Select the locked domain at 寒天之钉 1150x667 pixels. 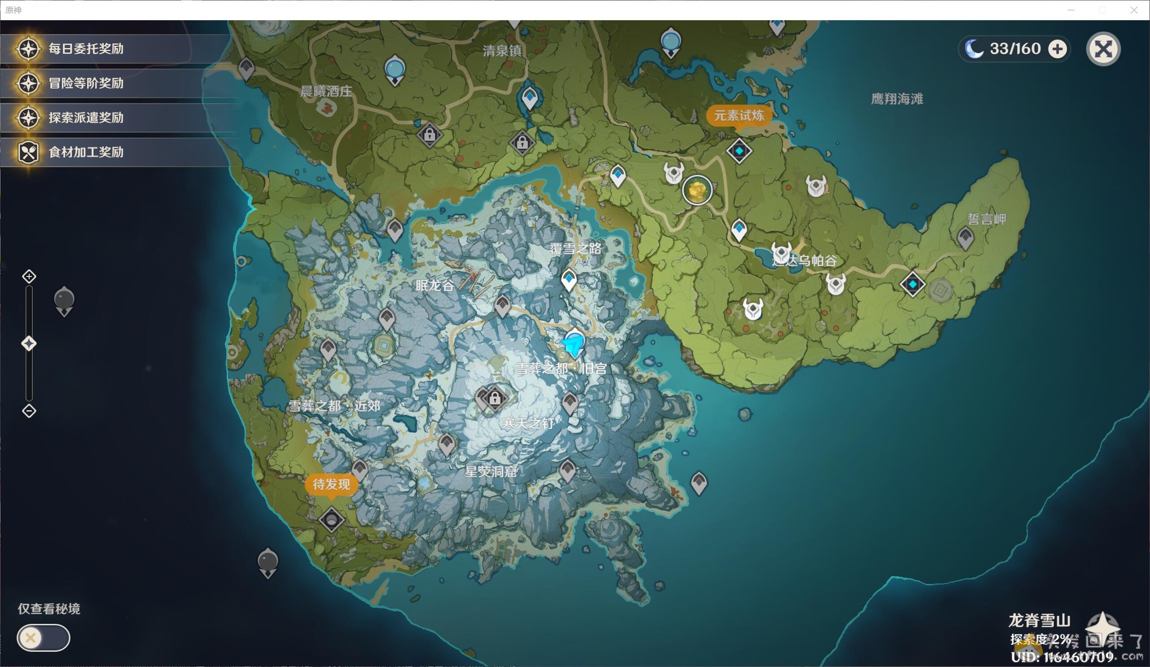(495, 399)
